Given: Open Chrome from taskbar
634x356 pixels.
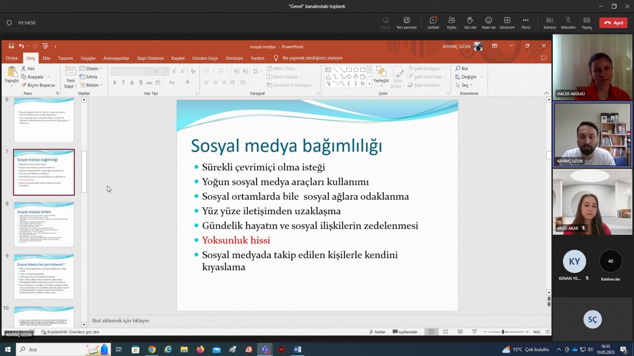Looking at the screenshot, I should tap(152, 350).
